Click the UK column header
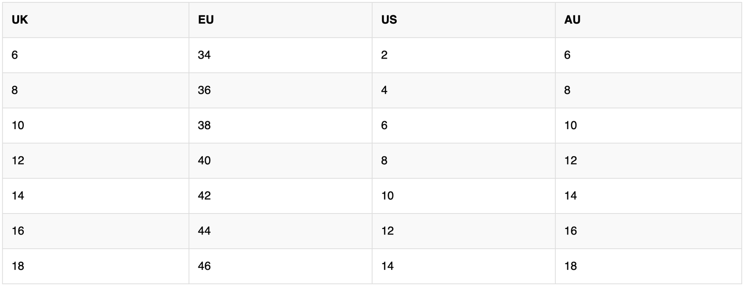The height and width of the screenshot is (287, 745). 20,20
